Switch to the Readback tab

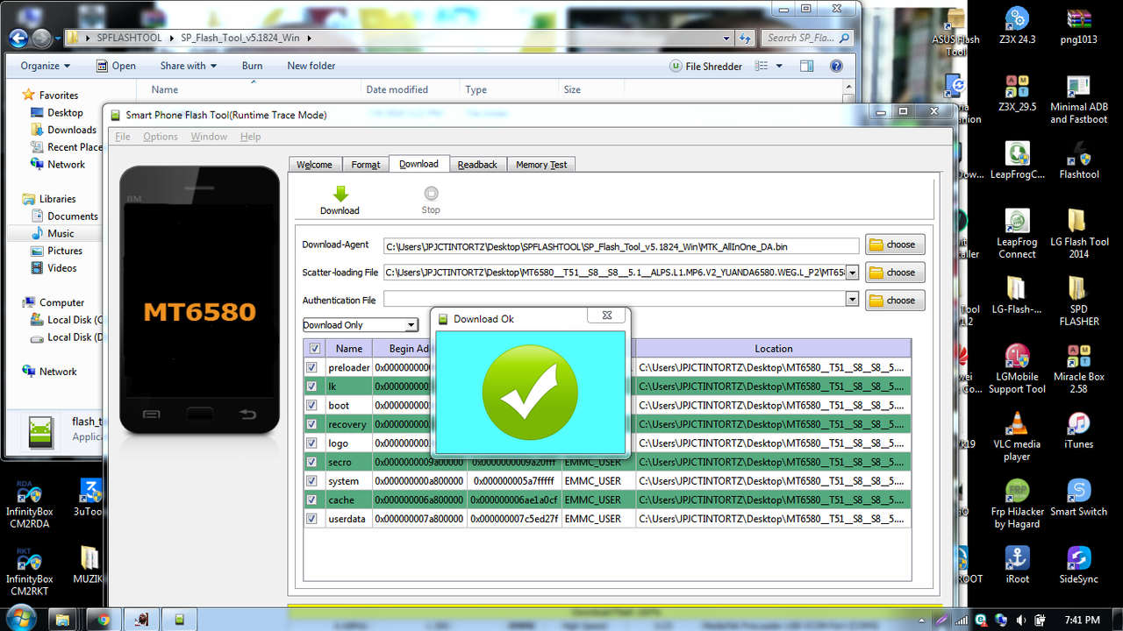(x=477, y=164)
